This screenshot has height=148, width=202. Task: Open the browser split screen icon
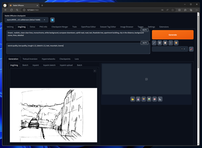coord(179,10)
